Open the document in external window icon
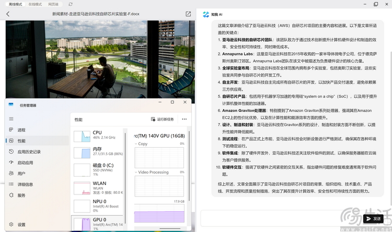 coord(188,14)
